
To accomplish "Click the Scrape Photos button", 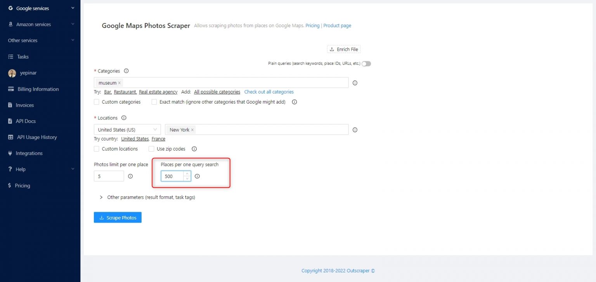I will (x=118, y=218).
